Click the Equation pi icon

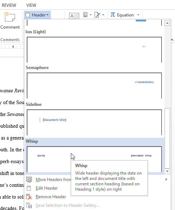point(113,15)
